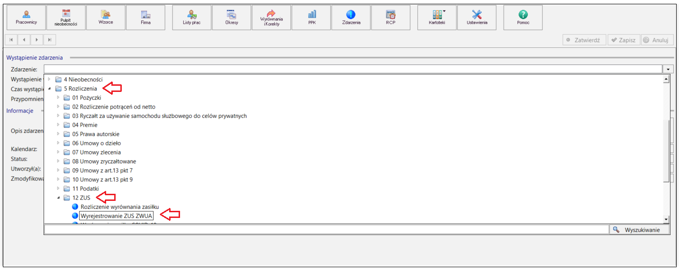679x271 pixels.
Task: Open the Wzorce section
Action: point(106,18)
